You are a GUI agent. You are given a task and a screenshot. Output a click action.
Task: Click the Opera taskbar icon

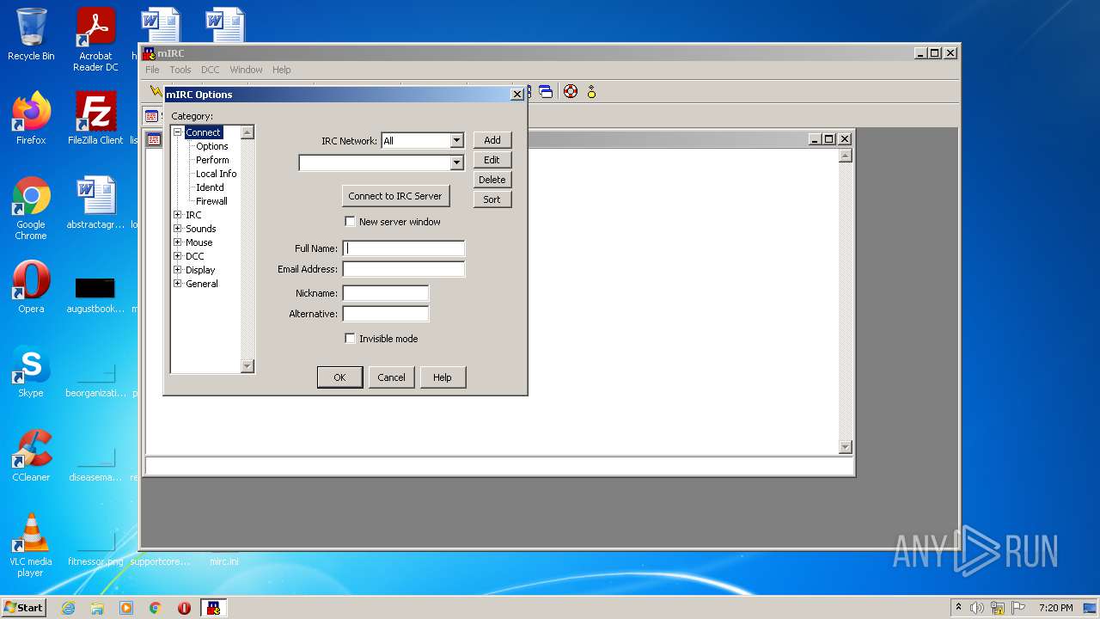point(184,608)
